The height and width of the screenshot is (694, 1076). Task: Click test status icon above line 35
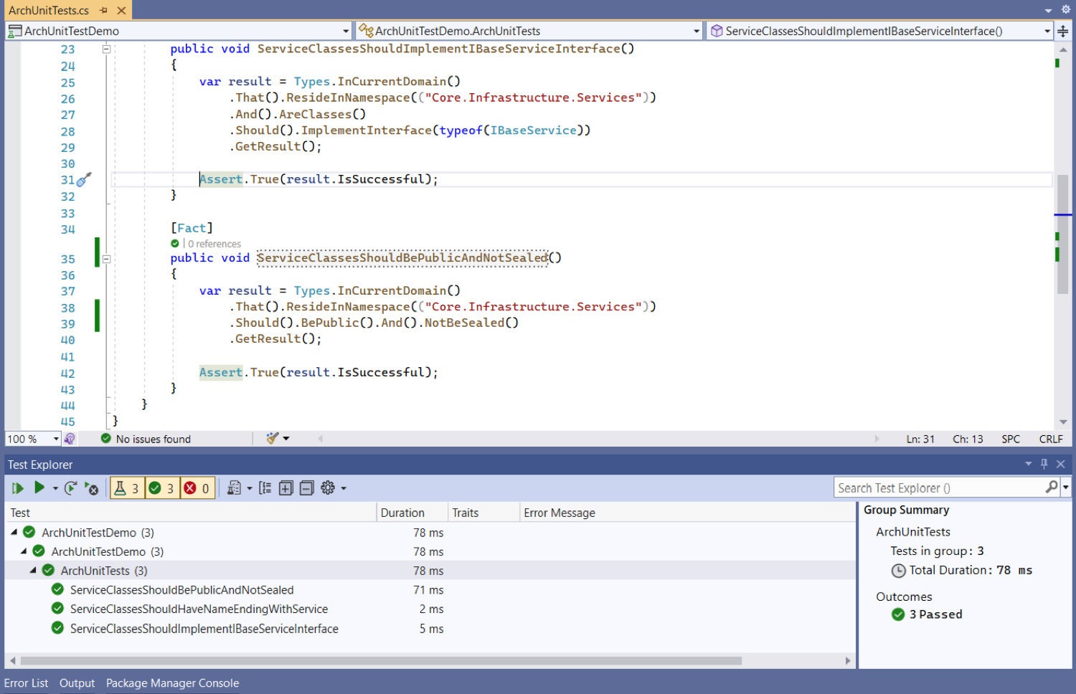pos(175,244)
